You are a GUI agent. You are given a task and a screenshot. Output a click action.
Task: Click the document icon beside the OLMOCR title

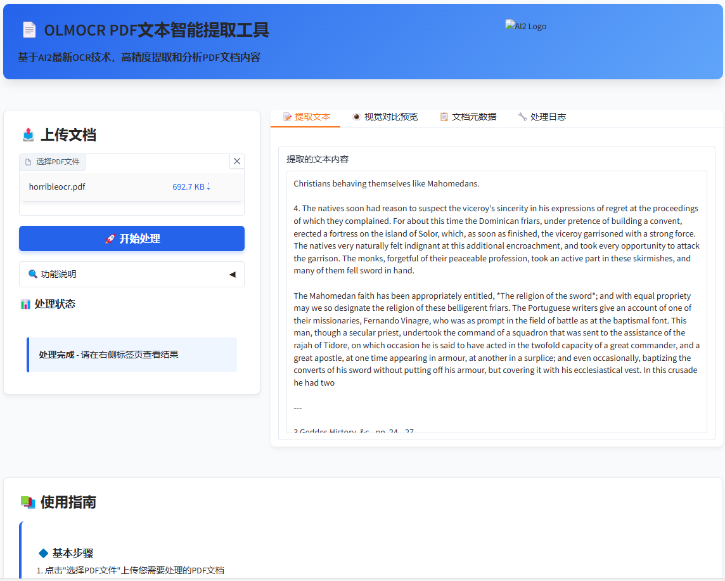click(29, 30)
